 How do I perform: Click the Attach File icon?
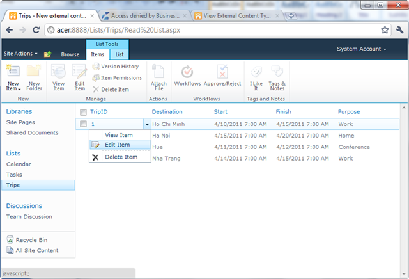coord(158,71)
